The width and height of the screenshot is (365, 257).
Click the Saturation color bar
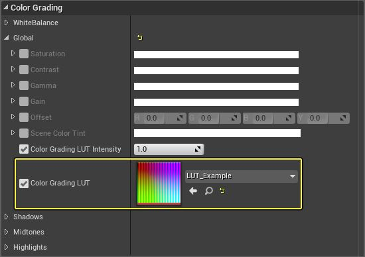point(216,54)
